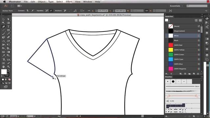Swap fill and stroke colors
The height and width of the screenshot is (118, 210).
[x=9, y=70]
